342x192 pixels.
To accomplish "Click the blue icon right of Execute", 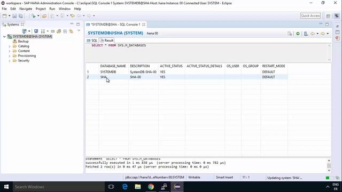I will (x=306, y=34).
